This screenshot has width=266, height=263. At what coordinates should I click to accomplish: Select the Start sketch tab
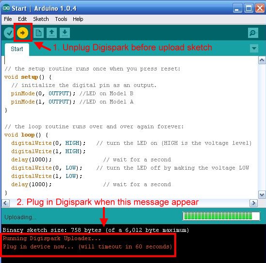point(17,49)
